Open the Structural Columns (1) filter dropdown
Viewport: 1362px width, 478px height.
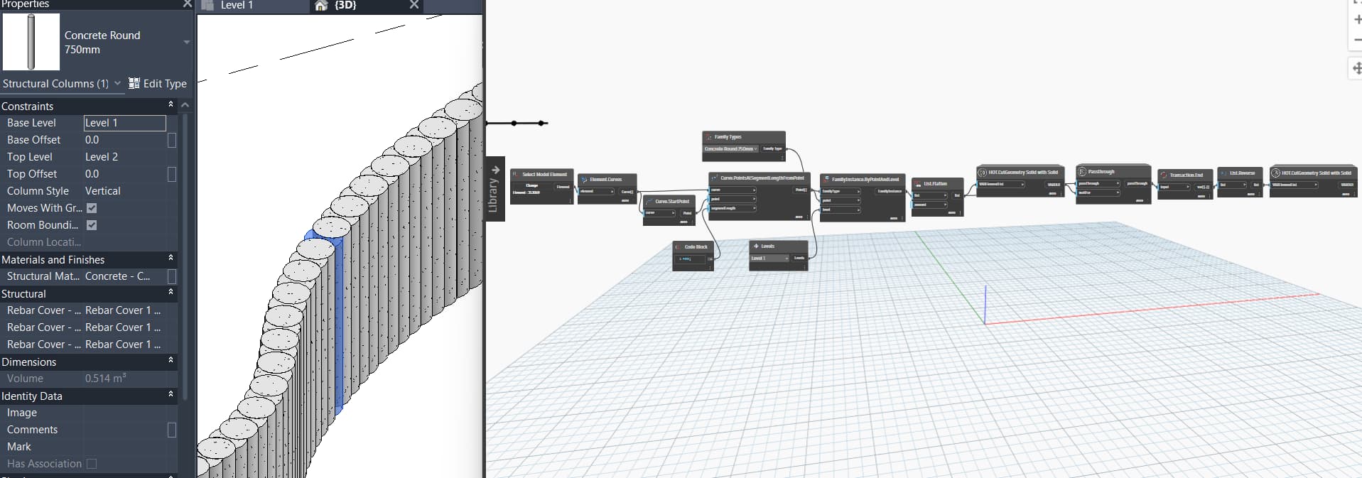pos(117,83)
